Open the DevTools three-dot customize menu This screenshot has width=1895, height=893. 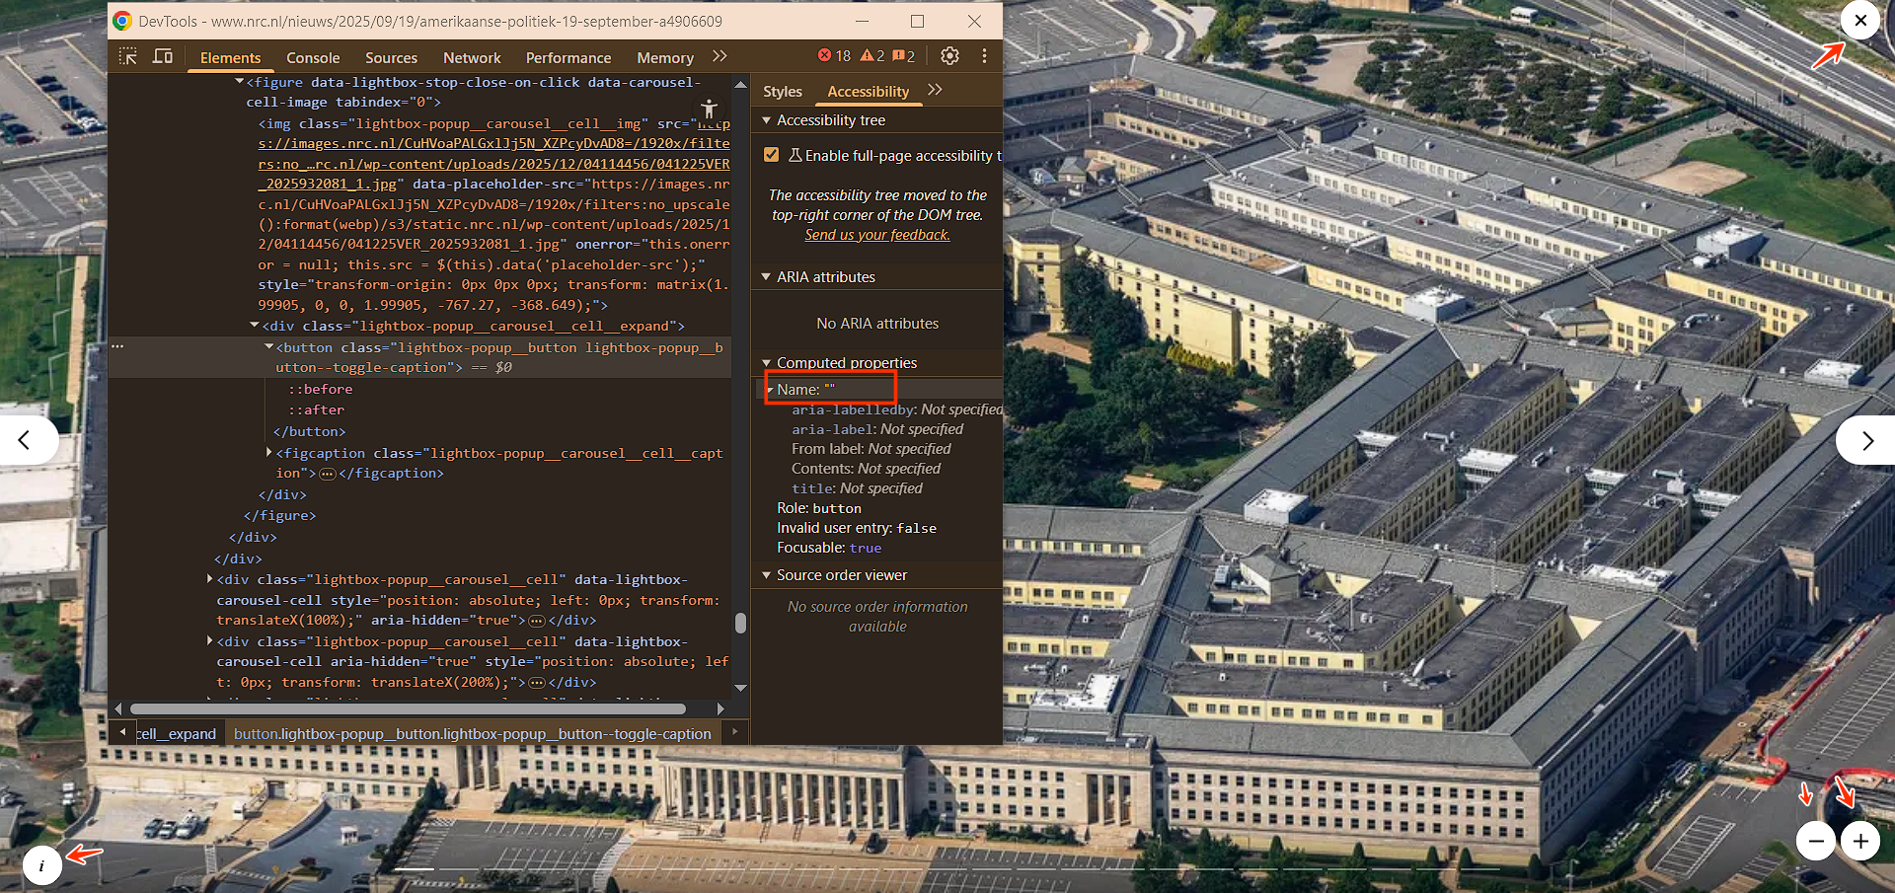[984, 56]
